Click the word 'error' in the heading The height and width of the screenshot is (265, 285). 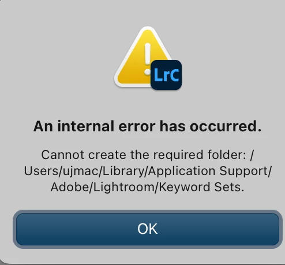pyautogui.click(x=137, y=127)
